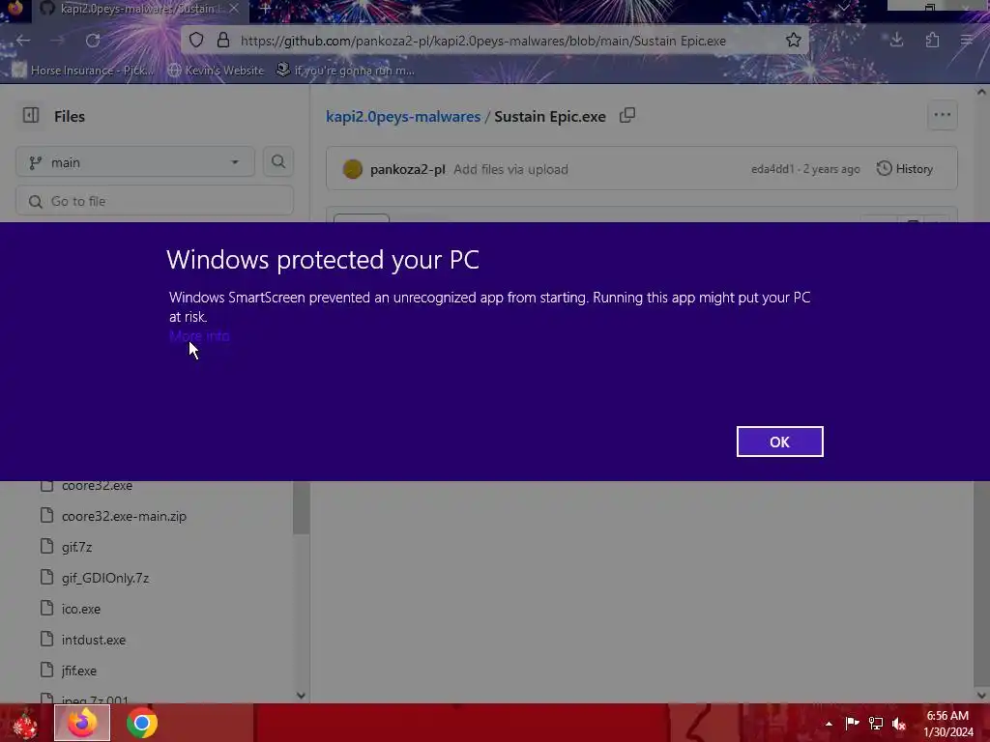
Task: Open the three-dots more options menu
Action: coord(942,116)
